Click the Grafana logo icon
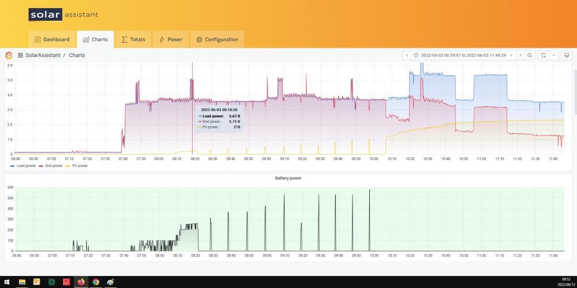The width and height of the screenshot is (577, 288). (9, 55)
